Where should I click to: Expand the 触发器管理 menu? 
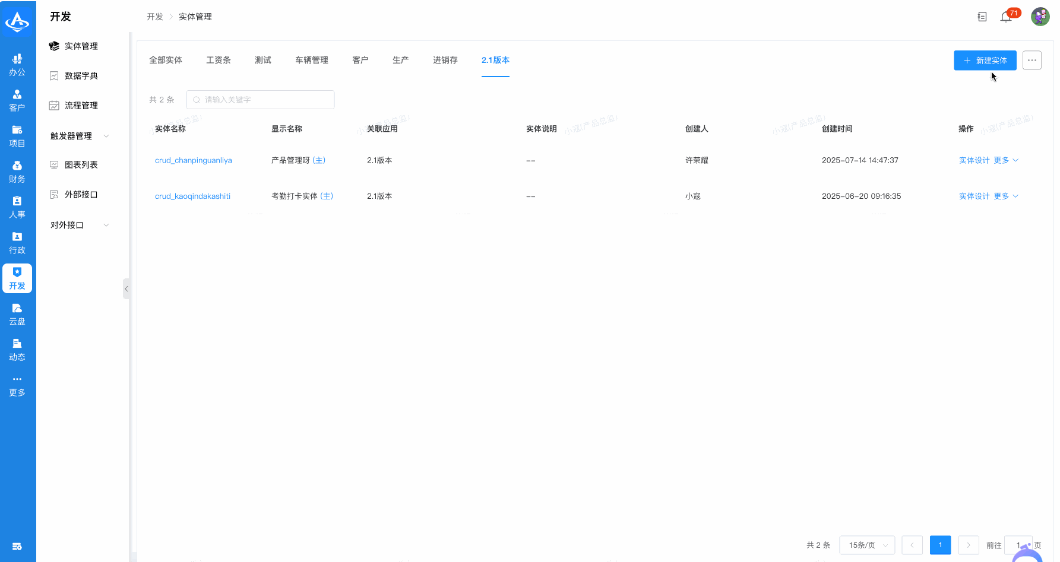tap(80, 136)
